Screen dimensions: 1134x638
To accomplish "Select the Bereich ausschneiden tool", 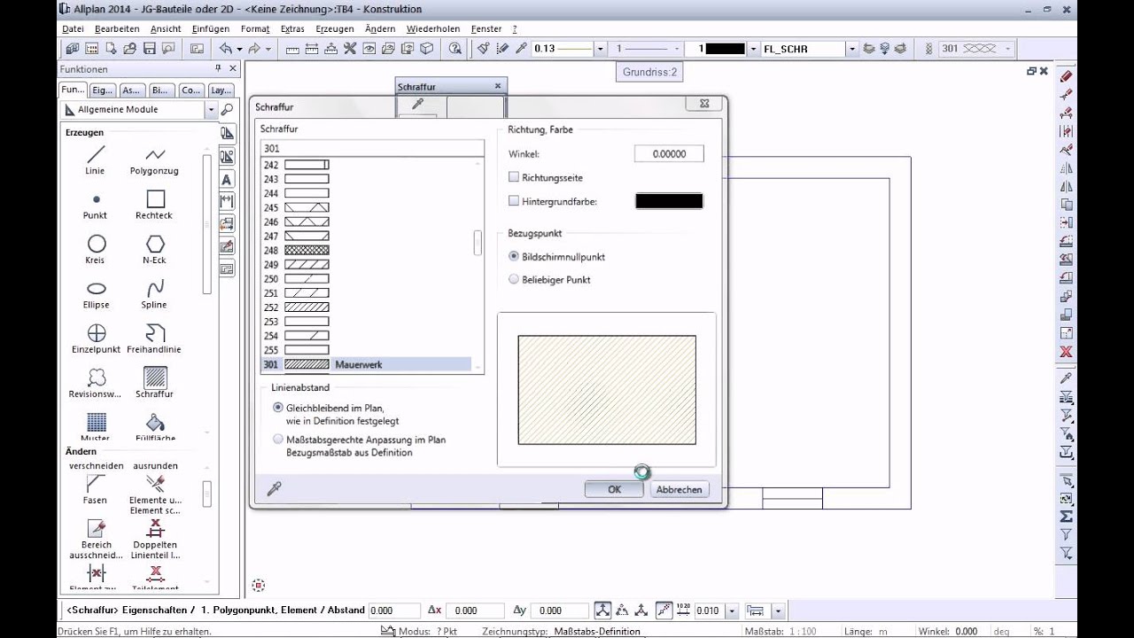I will point(96,540).
